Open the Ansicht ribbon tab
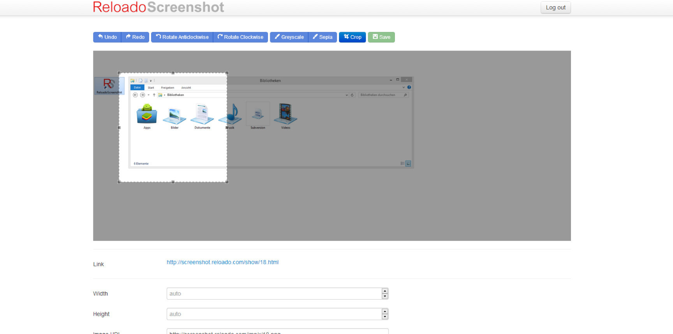Viewport: 673px width, 334px height. pyautogui.click(x=186, y=88)
